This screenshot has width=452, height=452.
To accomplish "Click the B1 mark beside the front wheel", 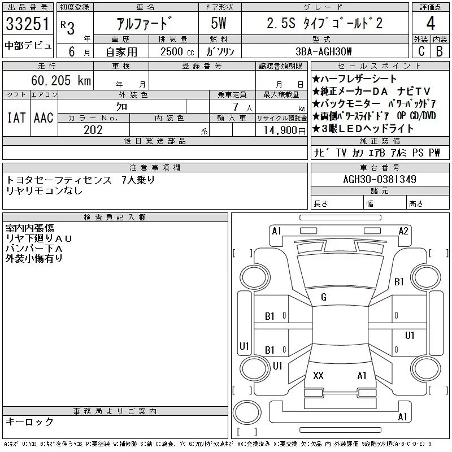I will [399, 281].
